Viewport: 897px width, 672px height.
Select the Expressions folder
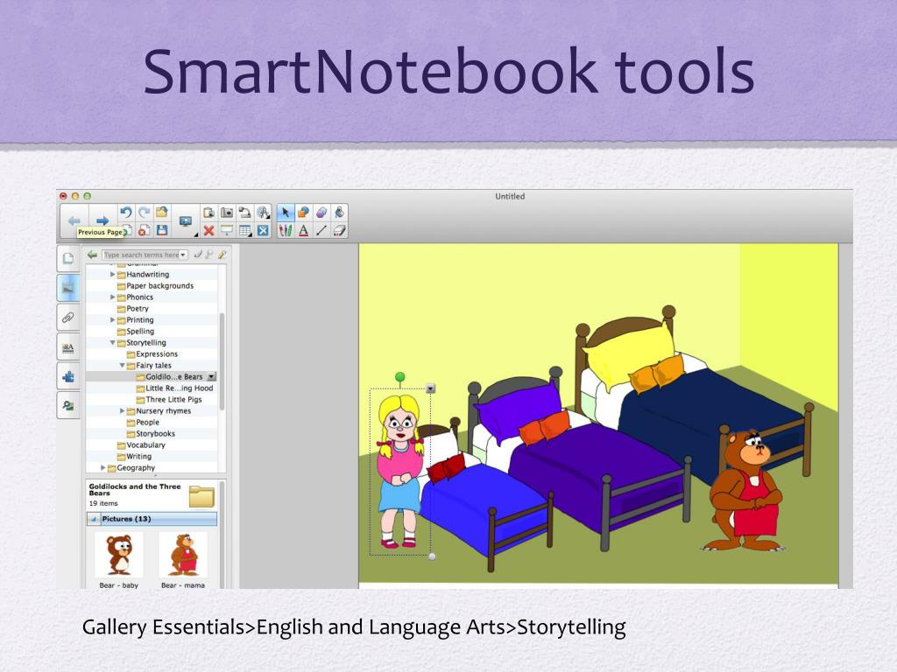click(152, 354)
